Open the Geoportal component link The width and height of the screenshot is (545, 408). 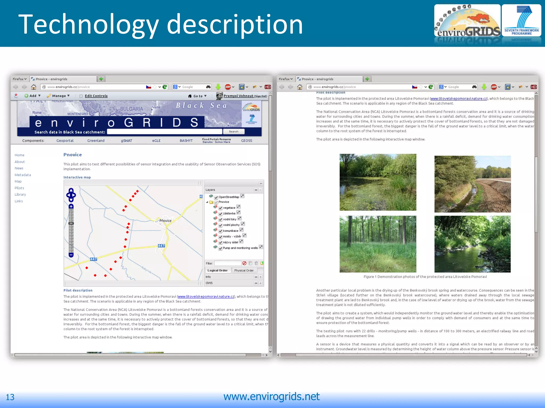click(65, 141)
